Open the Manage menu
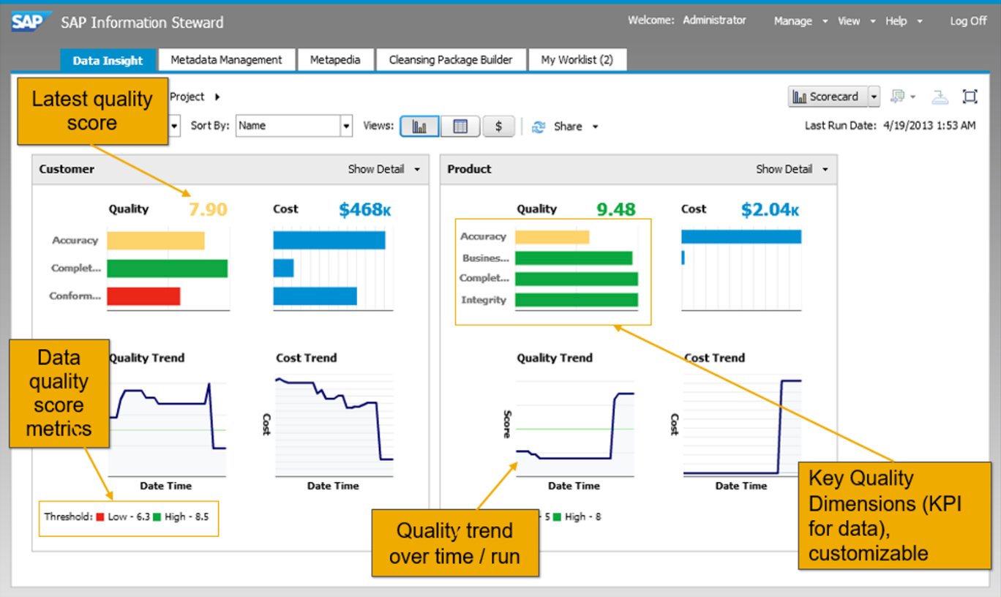This screenshot has height=597, width=1001. [x=801, y=21]
